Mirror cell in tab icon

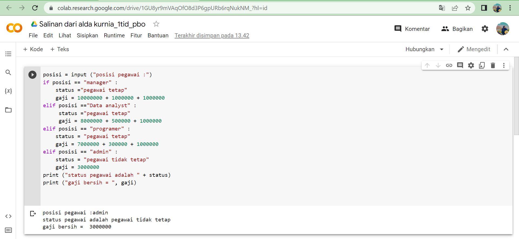coord(482,66)
